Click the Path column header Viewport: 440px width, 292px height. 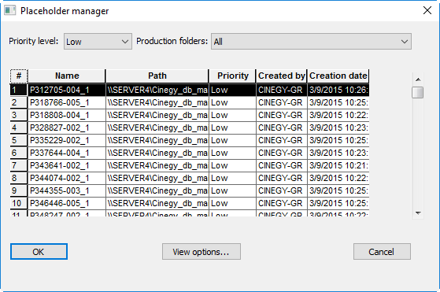[x=157, y=76]
